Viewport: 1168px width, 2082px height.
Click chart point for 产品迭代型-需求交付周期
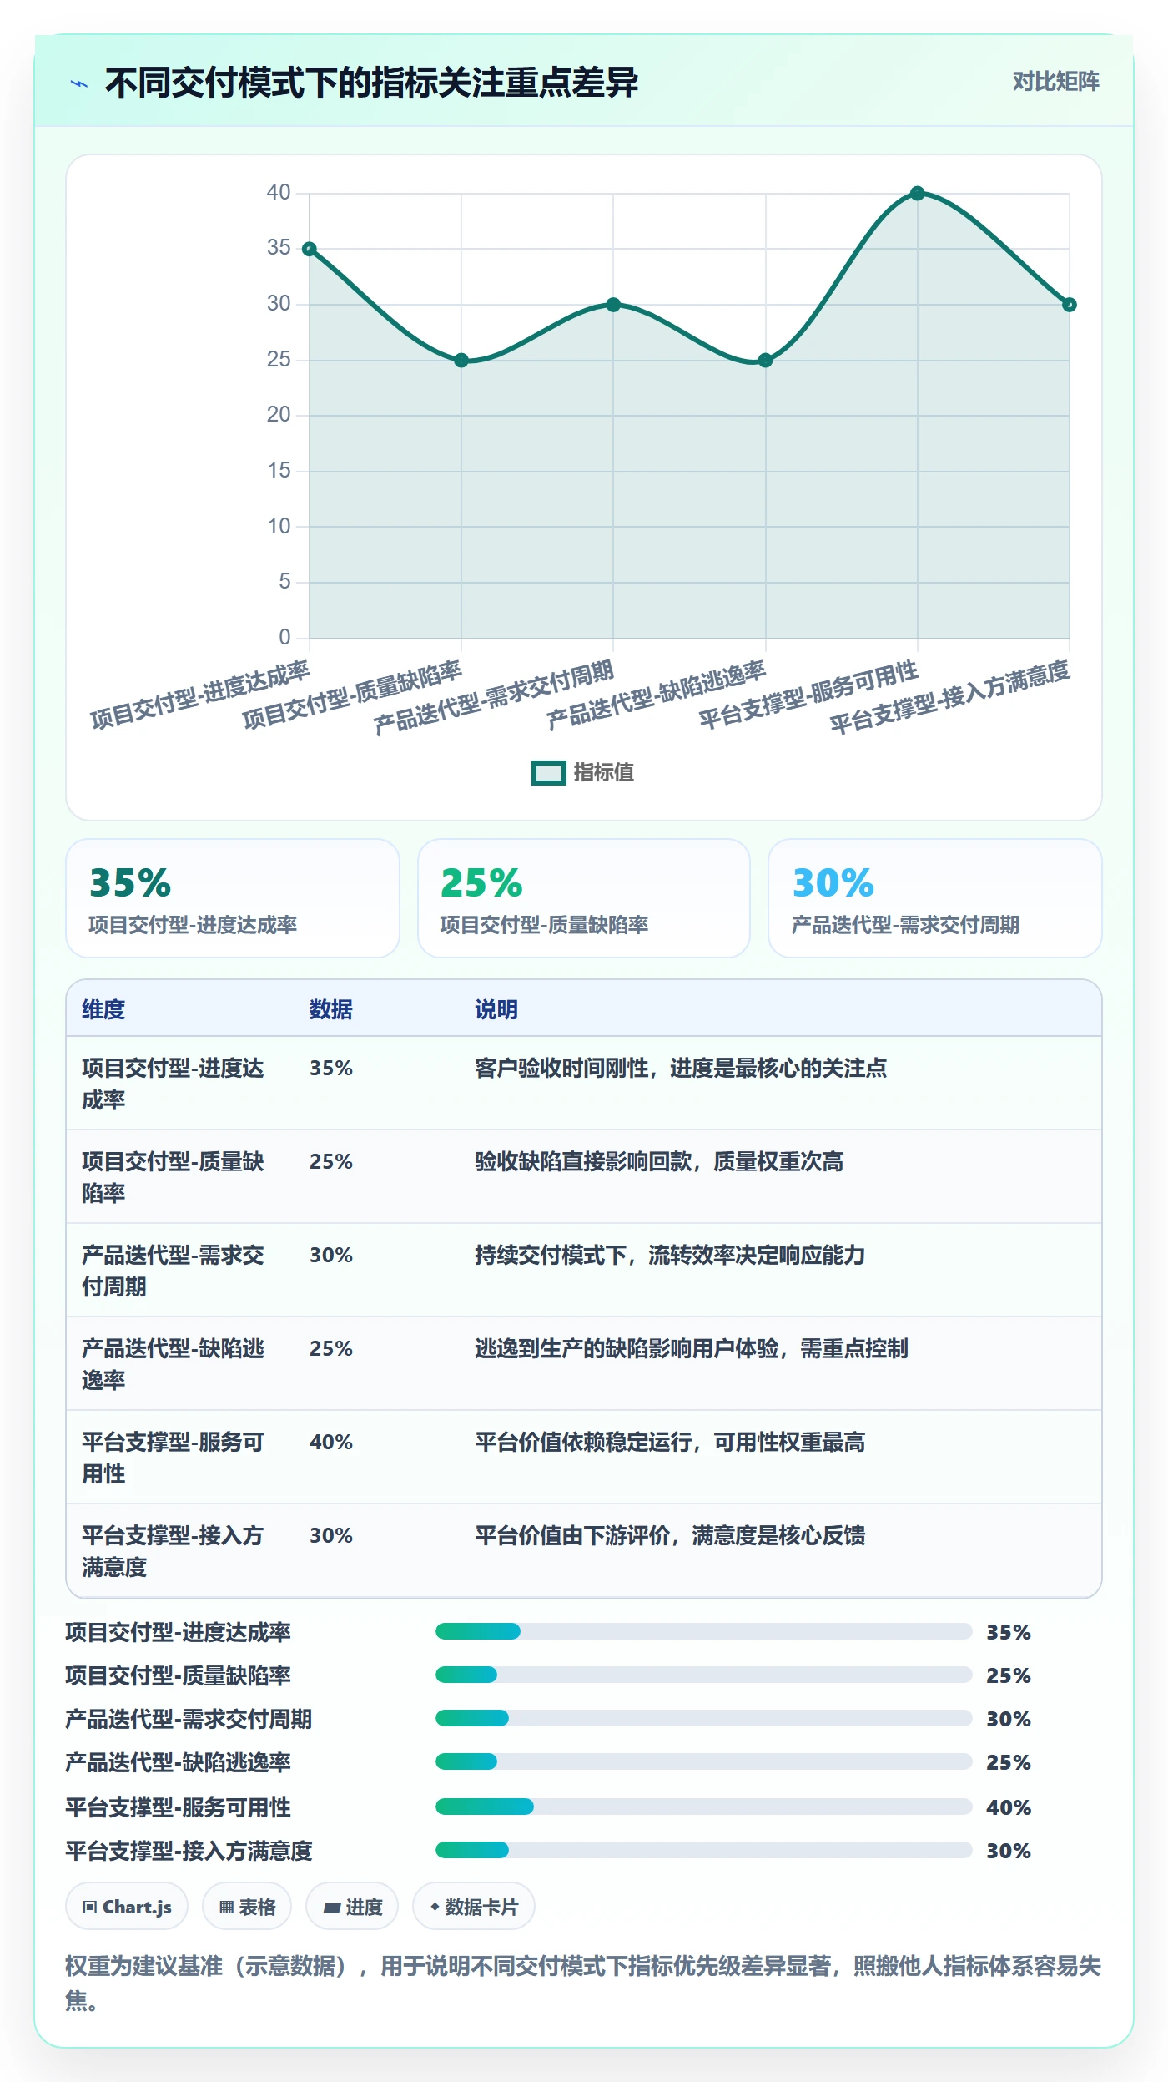[613, 305]
